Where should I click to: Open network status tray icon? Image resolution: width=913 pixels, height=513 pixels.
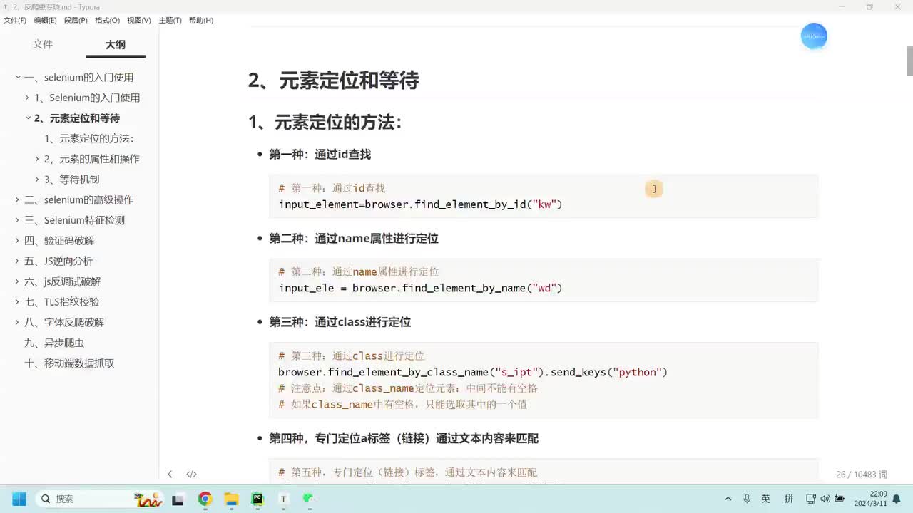pyautogui.click(x=811, y=499)
